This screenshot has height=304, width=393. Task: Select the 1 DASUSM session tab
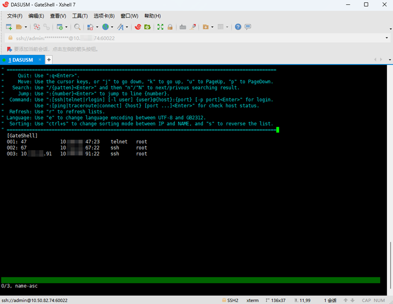click(x=20, y=60)
